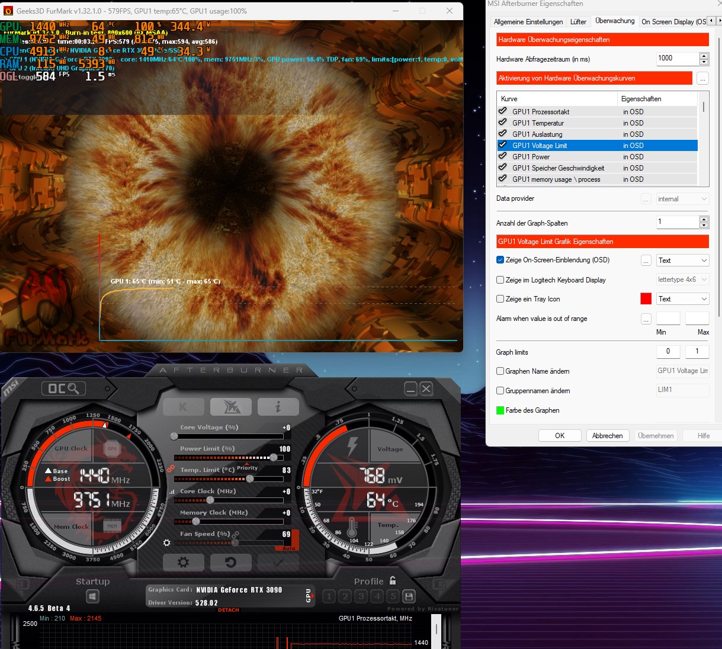
Task: Select the Überwachung tab
Action: 615,21
